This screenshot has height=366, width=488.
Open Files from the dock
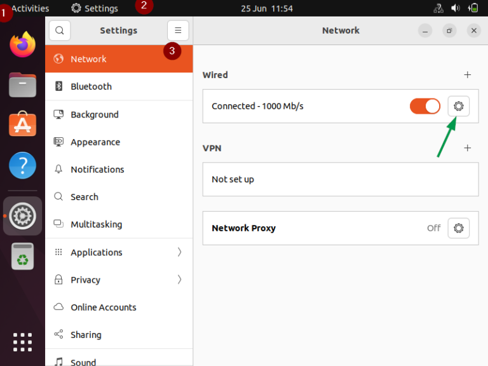(22, 85)
